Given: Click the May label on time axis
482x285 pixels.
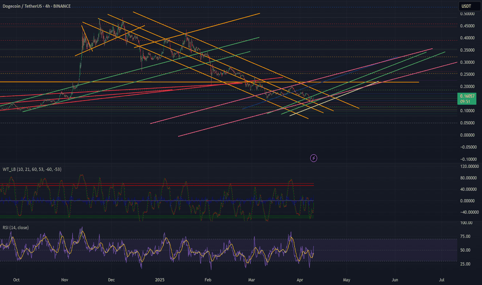Looking at the screenshot, I should (x=347, y=280).
